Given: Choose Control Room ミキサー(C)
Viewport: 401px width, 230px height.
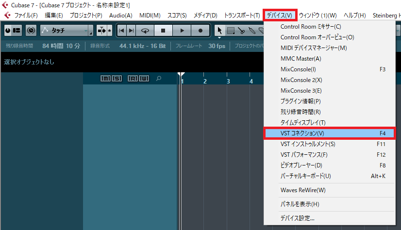Looking at the screenshot, I should 330,27.
